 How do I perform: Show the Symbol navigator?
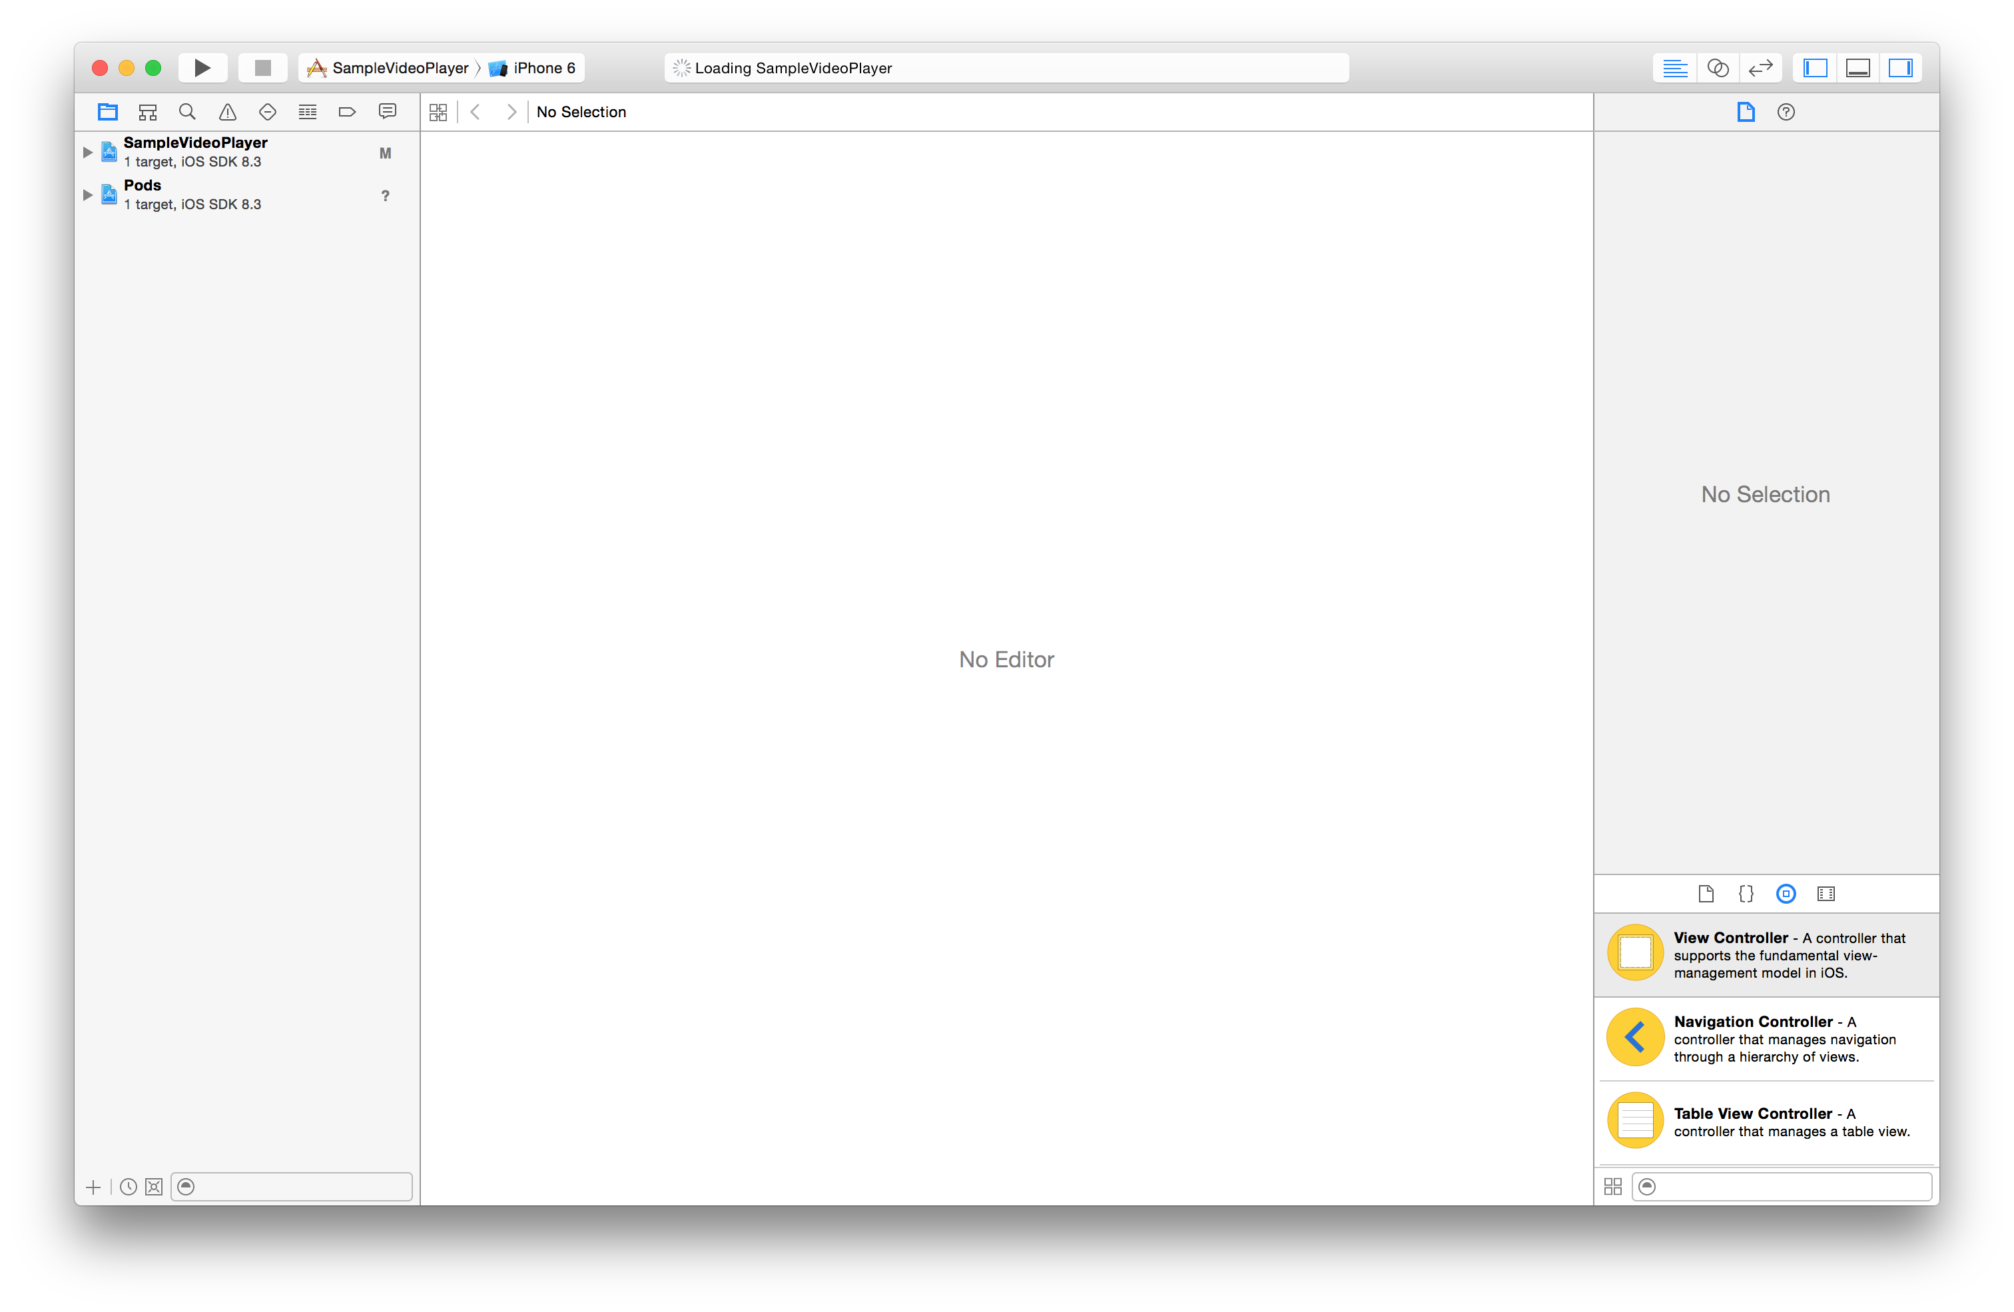147,112
